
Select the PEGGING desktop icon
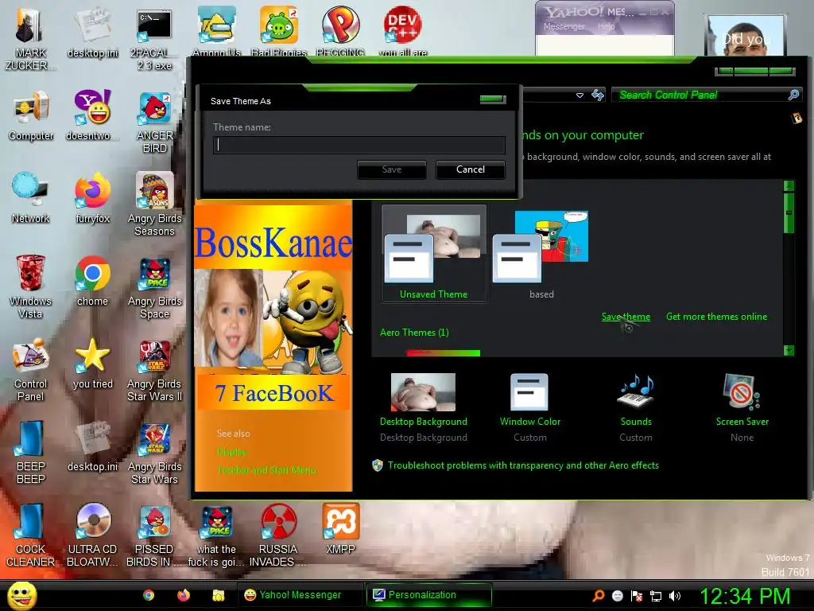(340, 31)
